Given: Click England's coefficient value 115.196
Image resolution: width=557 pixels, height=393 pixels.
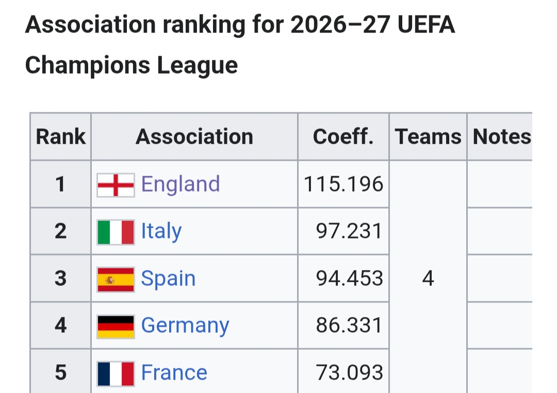Looking at the screenshot, I should tap(343, 184).
